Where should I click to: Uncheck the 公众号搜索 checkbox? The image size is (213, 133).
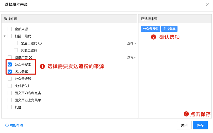tap(10, 64)
